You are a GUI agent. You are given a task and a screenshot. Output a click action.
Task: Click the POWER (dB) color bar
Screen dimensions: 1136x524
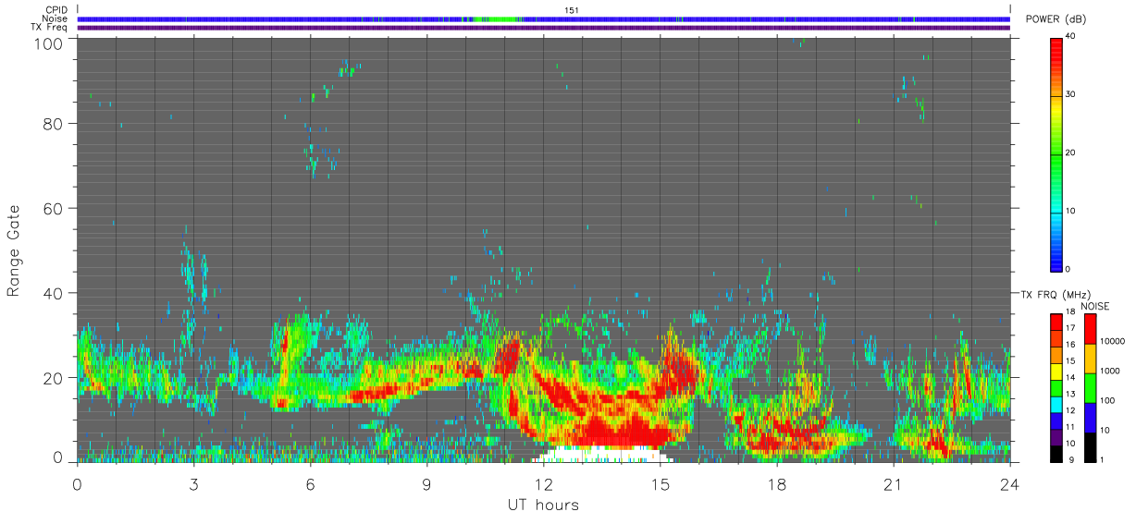tap(1056, 153)
